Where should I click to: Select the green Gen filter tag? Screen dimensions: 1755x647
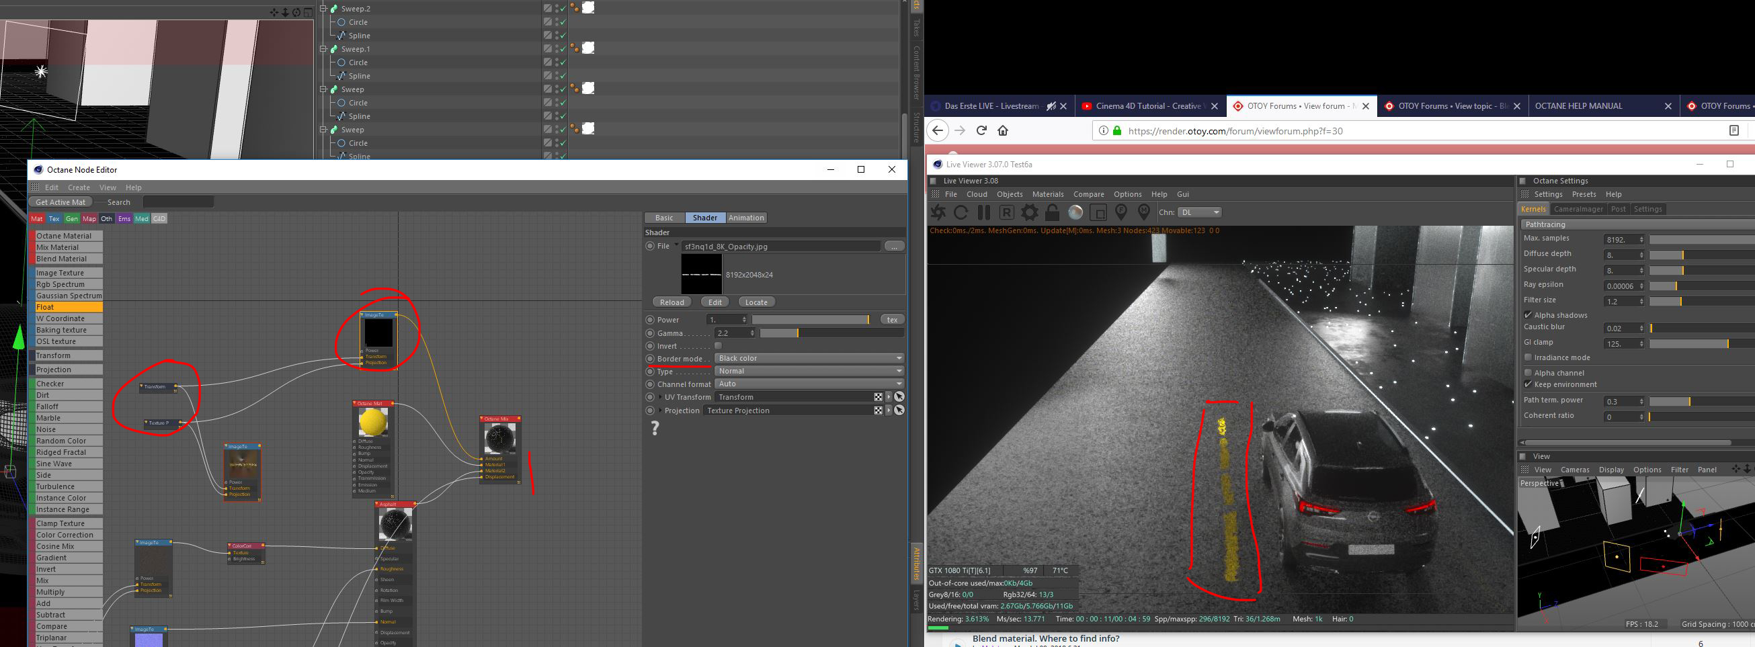[x=71, y=218]
